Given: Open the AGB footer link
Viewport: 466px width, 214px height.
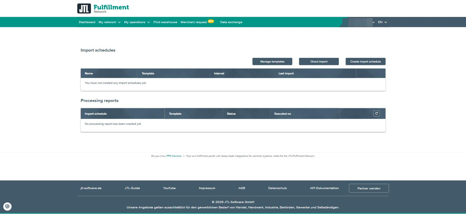Looking at the screenshot, I should coord(242,188).
